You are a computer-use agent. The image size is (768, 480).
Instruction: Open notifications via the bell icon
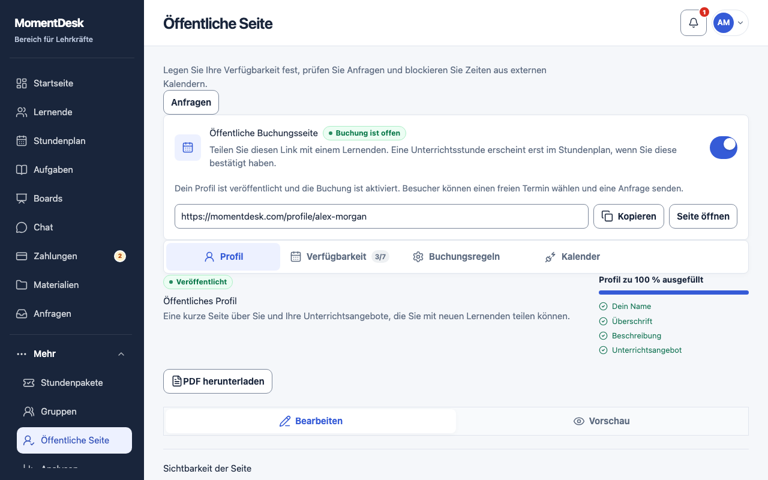click(694, 23)
